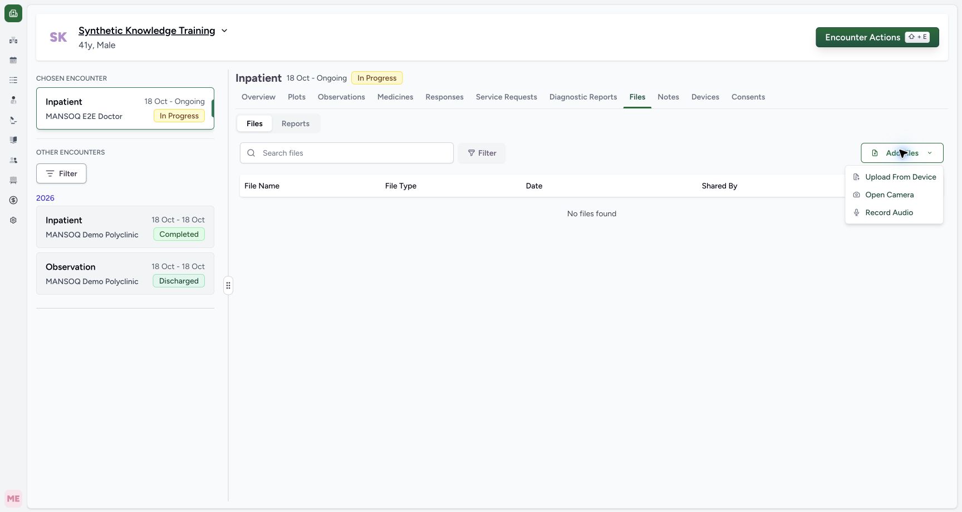Select the Files sub-tab
Viewport: 962px width, 512px height.
tap(254, 123)
